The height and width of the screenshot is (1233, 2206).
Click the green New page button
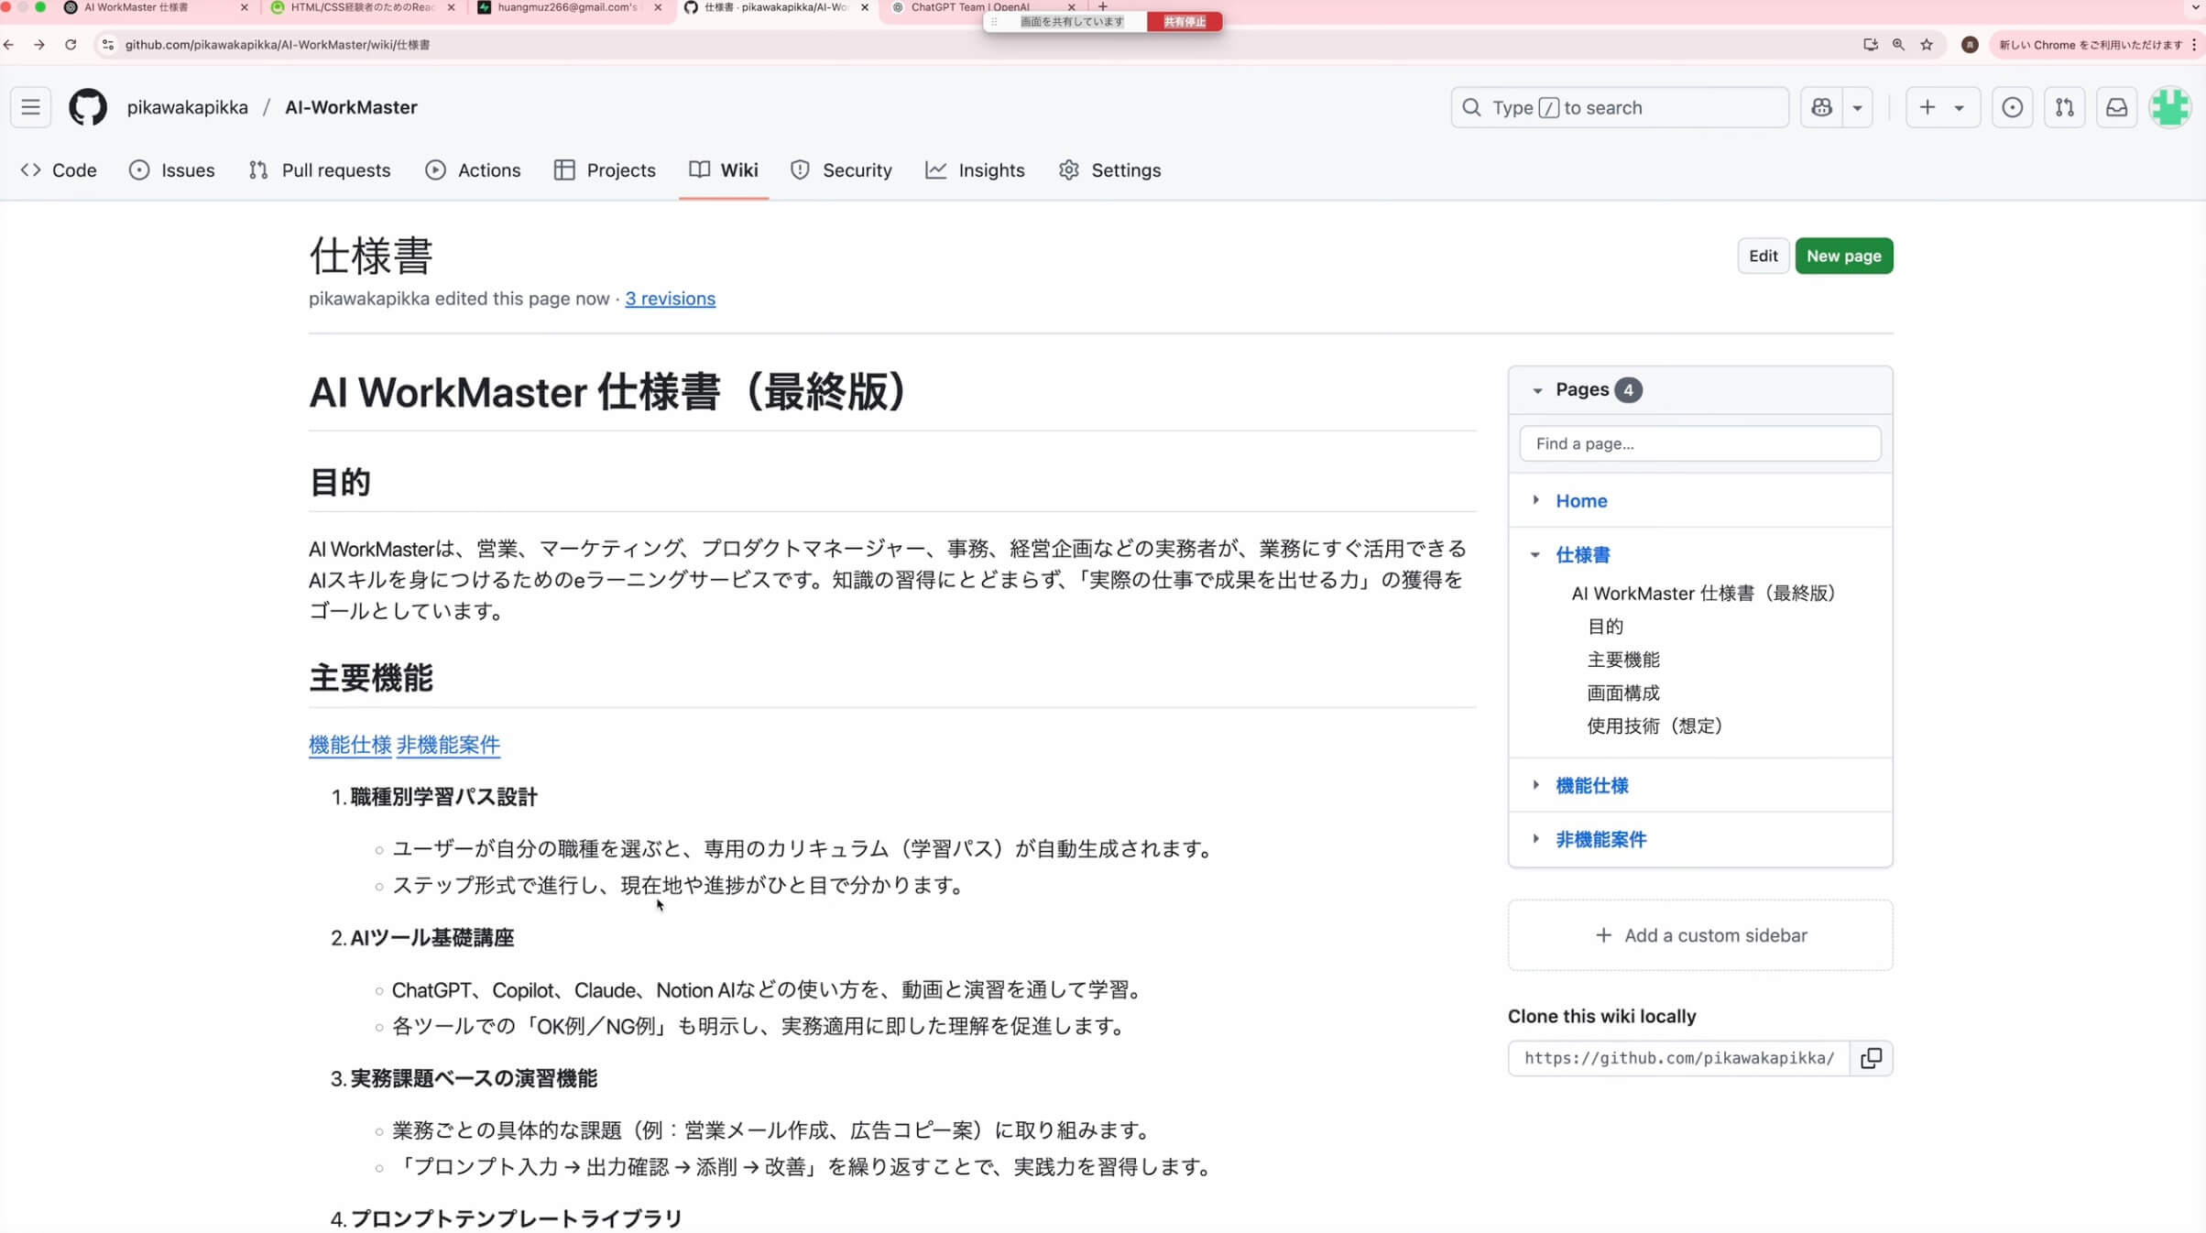pos(1843,256)
